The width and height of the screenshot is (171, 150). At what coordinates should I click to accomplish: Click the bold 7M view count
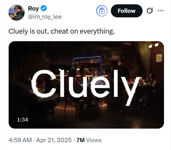tap(81, 140)
